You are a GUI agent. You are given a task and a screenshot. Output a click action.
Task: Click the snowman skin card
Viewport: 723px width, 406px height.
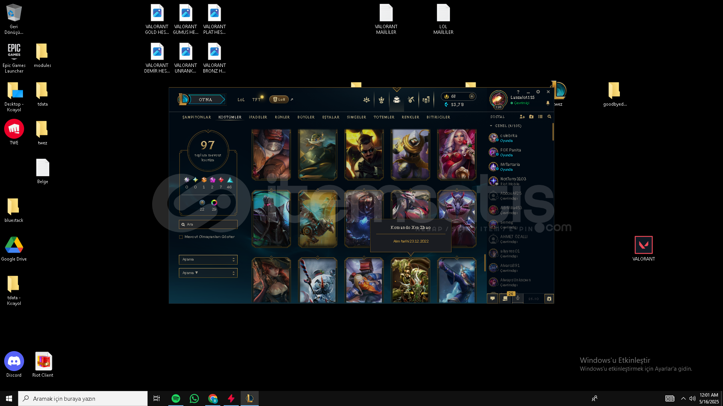coord(317,280)
